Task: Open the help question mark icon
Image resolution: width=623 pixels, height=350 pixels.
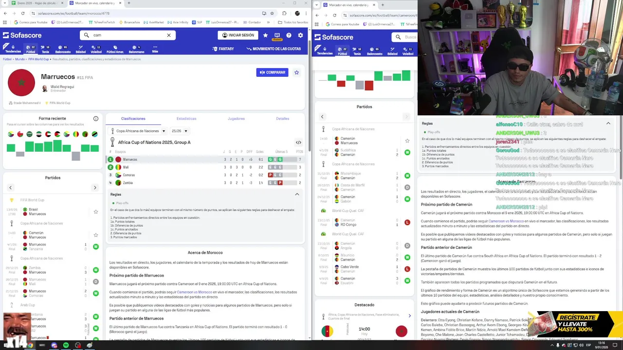Action: click(289, 35)
